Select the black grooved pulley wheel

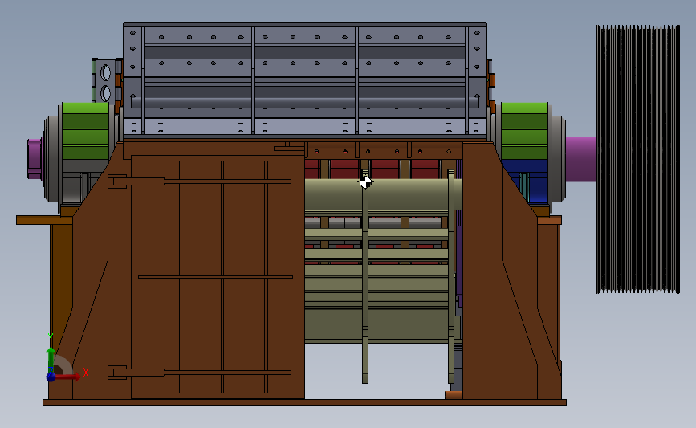click(x=638, y=159)
